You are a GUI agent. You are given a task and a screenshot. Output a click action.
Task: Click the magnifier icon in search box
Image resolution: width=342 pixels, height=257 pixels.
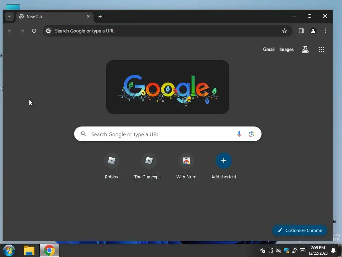click(83, 134)
